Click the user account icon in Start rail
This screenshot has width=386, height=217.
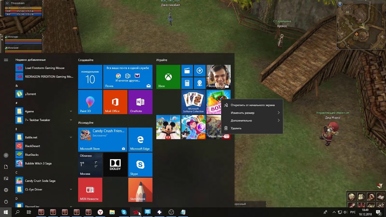(x=6, y=155)
